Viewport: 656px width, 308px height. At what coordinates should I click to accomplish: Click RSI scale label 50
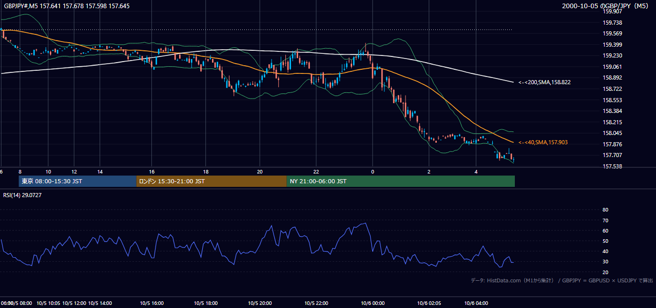tap(605, 241)
